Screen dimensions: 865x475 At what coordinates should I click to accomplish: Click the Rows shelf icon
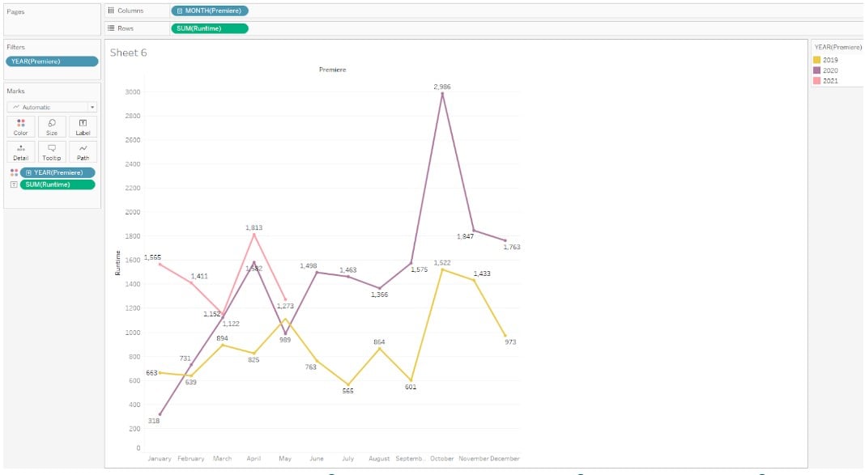tap(111, 27)
